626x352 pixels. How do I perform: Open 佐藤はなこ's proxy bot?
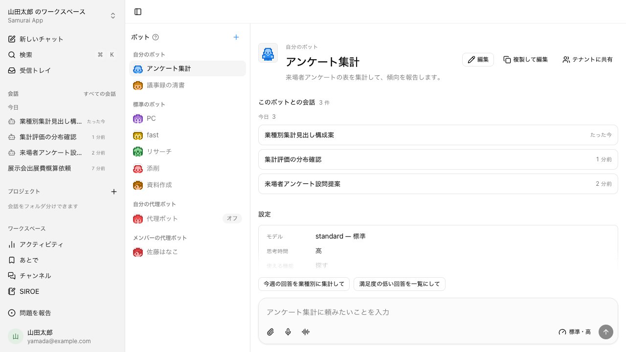point(187,252)
